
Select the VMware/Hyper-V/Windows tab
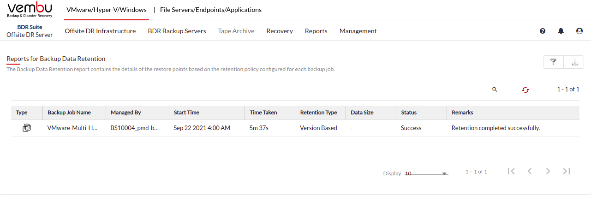coord(107,10)
